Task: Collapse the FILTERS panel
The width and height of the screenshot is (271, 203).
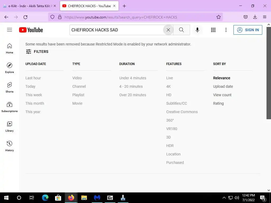Action: pyautogui.click(x=37, y=52)
